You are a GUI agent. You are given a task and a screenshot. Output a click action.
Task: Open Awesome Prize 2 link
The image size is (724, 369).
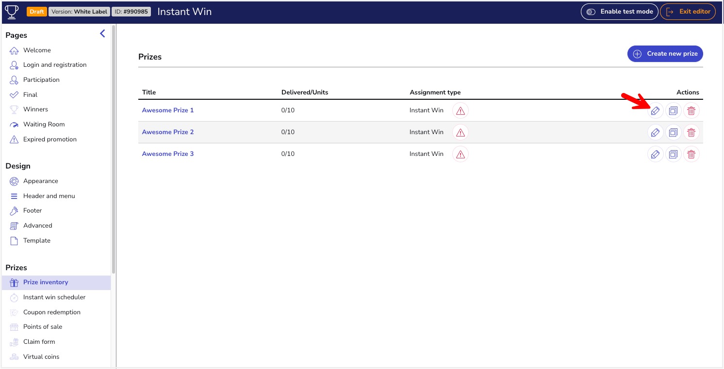[168, 132]
